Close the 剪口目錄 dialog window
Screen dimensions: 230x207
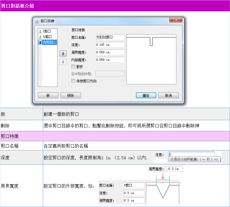(x=176, y=20)
